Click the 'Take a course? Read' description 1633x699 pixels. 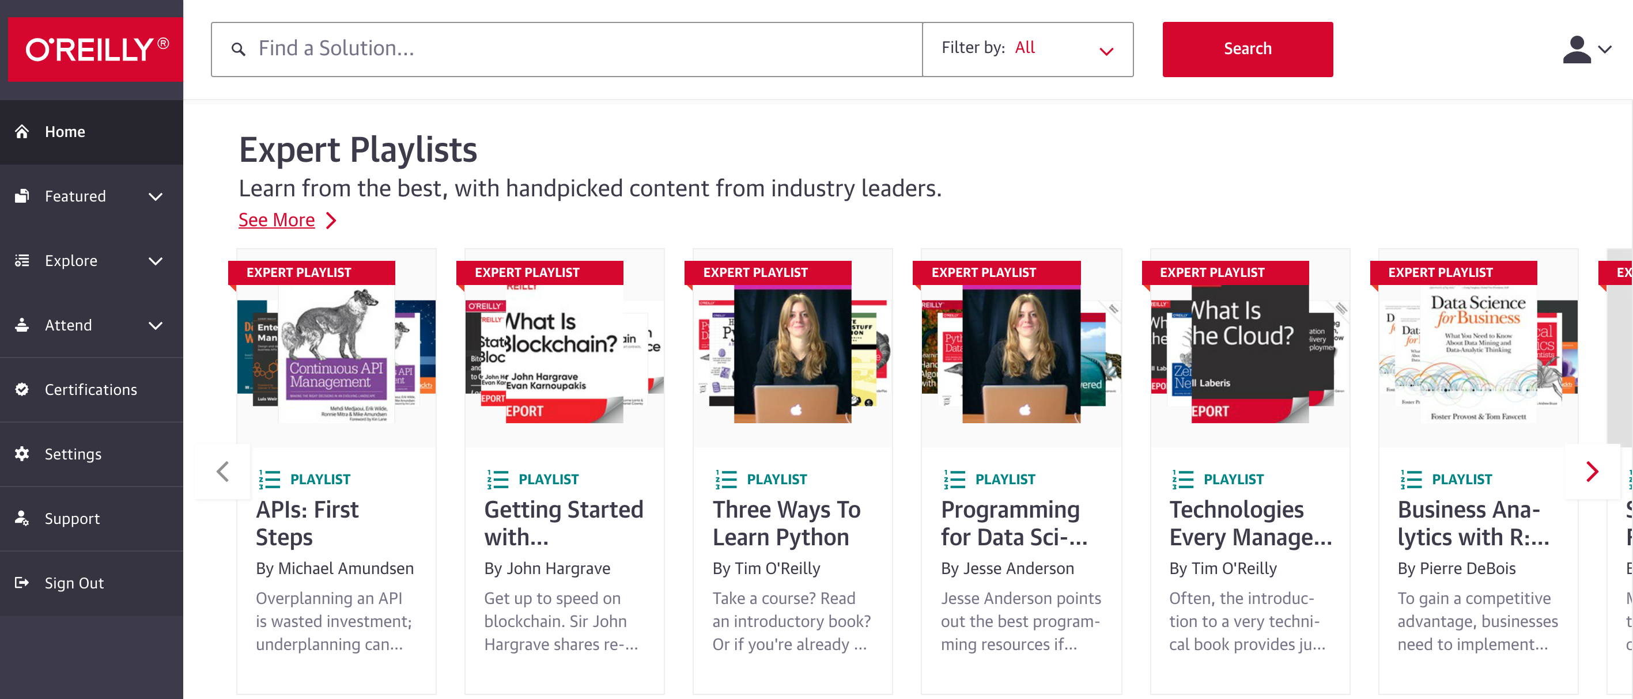(x=791, y=621)
